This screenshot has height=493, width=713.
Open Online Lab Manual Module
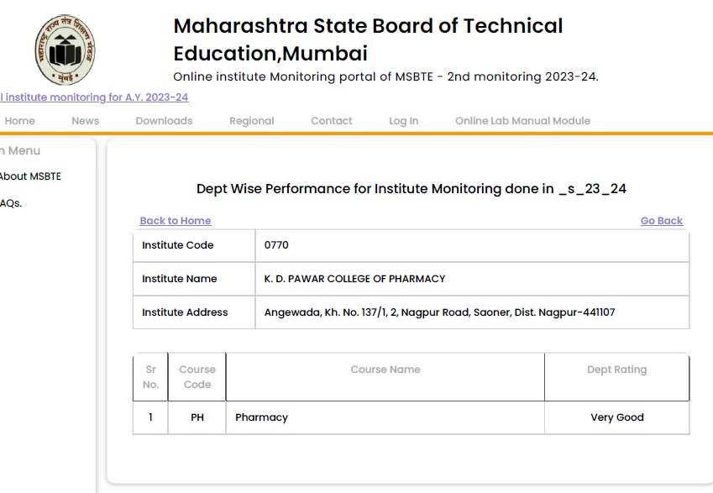click(522, 121)
